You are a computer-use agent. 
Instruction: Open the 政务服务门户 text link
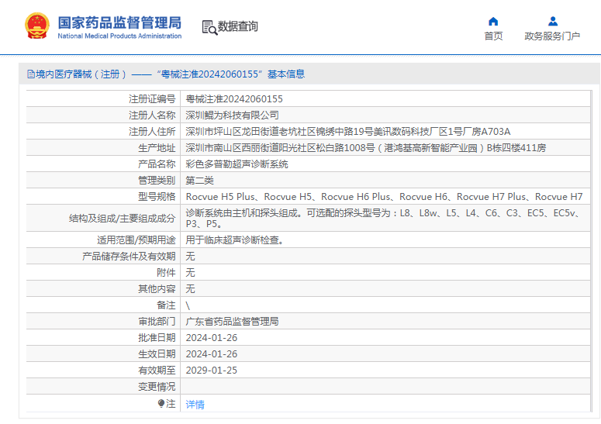(552, 36)
